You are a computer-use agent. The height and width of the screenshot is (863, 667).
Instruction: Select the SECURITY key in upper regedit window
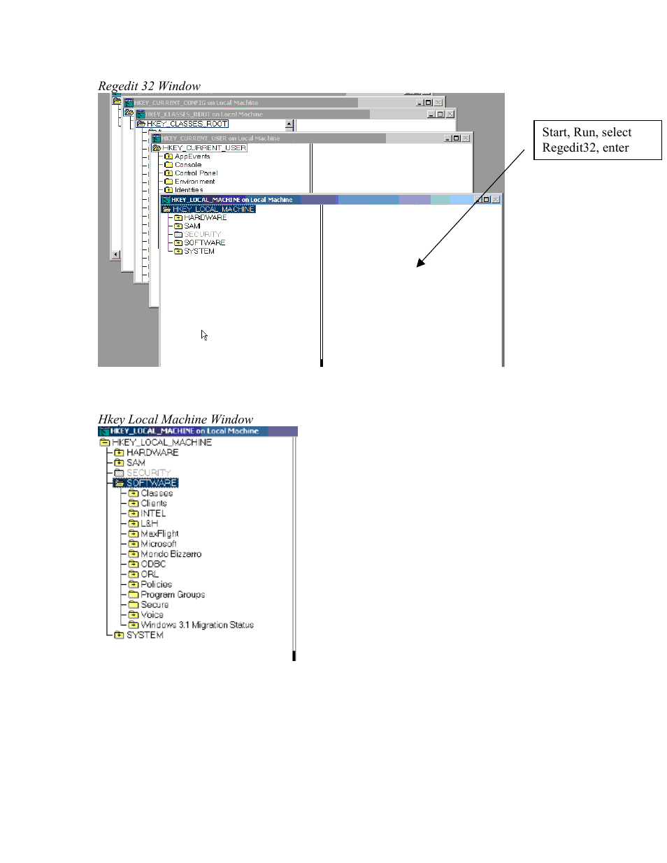coord(203,235)
